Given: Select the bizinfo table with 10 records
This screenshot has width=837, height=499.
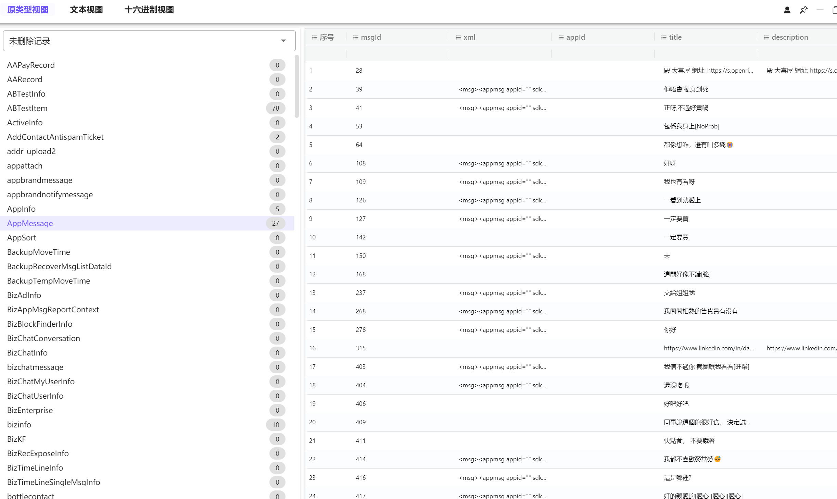Looking at the screenshot, I should pyautogui.click(x=19, y=425).
